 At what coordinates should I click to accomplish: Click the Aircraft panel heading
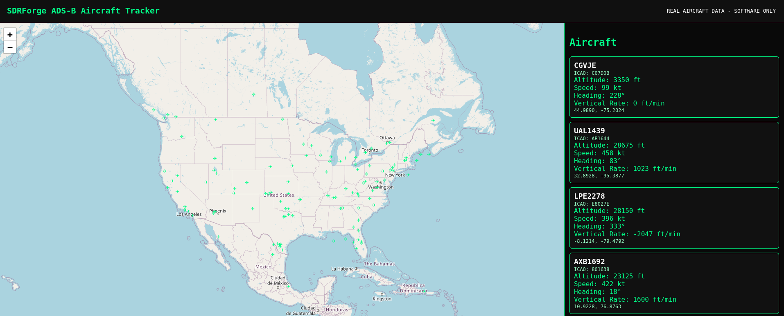(x=593, y=42)
